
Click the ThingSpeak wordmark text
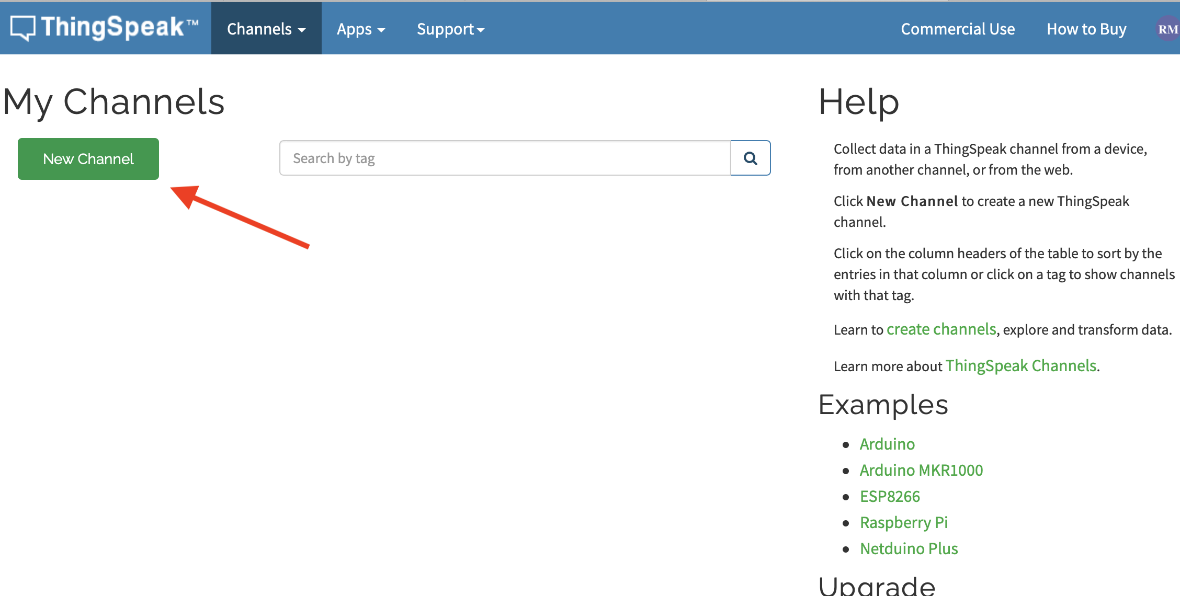point(113,28)
